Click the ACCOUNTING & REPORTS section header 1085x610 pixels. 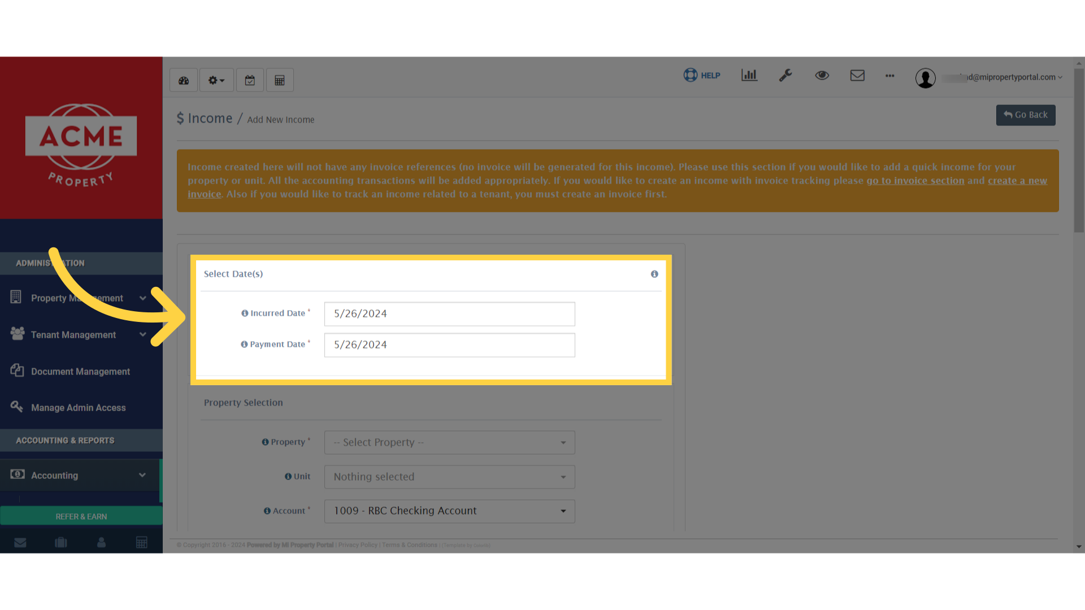tap(81, 441)
